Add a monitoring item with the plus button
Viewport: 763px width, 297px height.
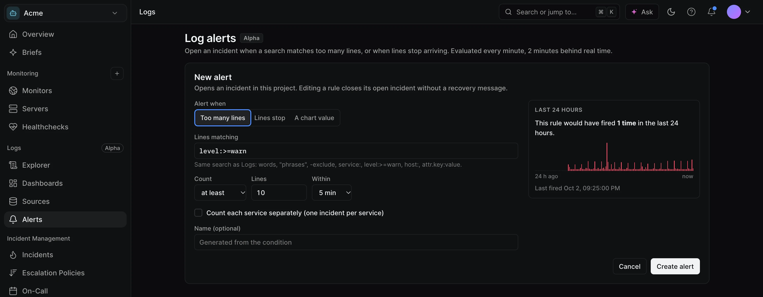click(x=117, y=73)
